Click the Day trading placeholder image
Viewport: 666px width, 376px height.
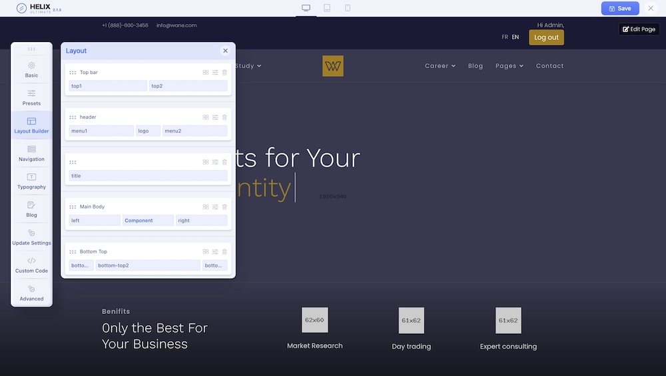pyautogui.click(x=411, y=320)
